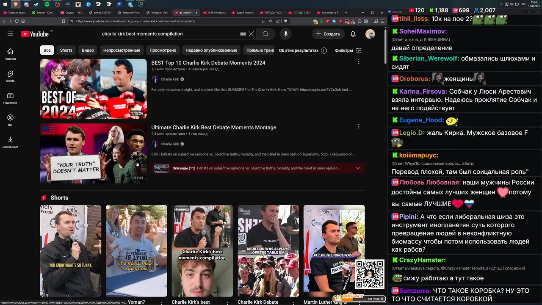Open the 'Abortion was always off the table' short
The height and width of the screenshot is (305, 542).
(x=268, y=251)
